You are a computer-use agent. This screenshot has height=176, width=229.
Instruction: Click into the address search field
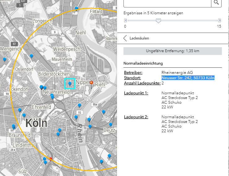[x=167, y=3]
